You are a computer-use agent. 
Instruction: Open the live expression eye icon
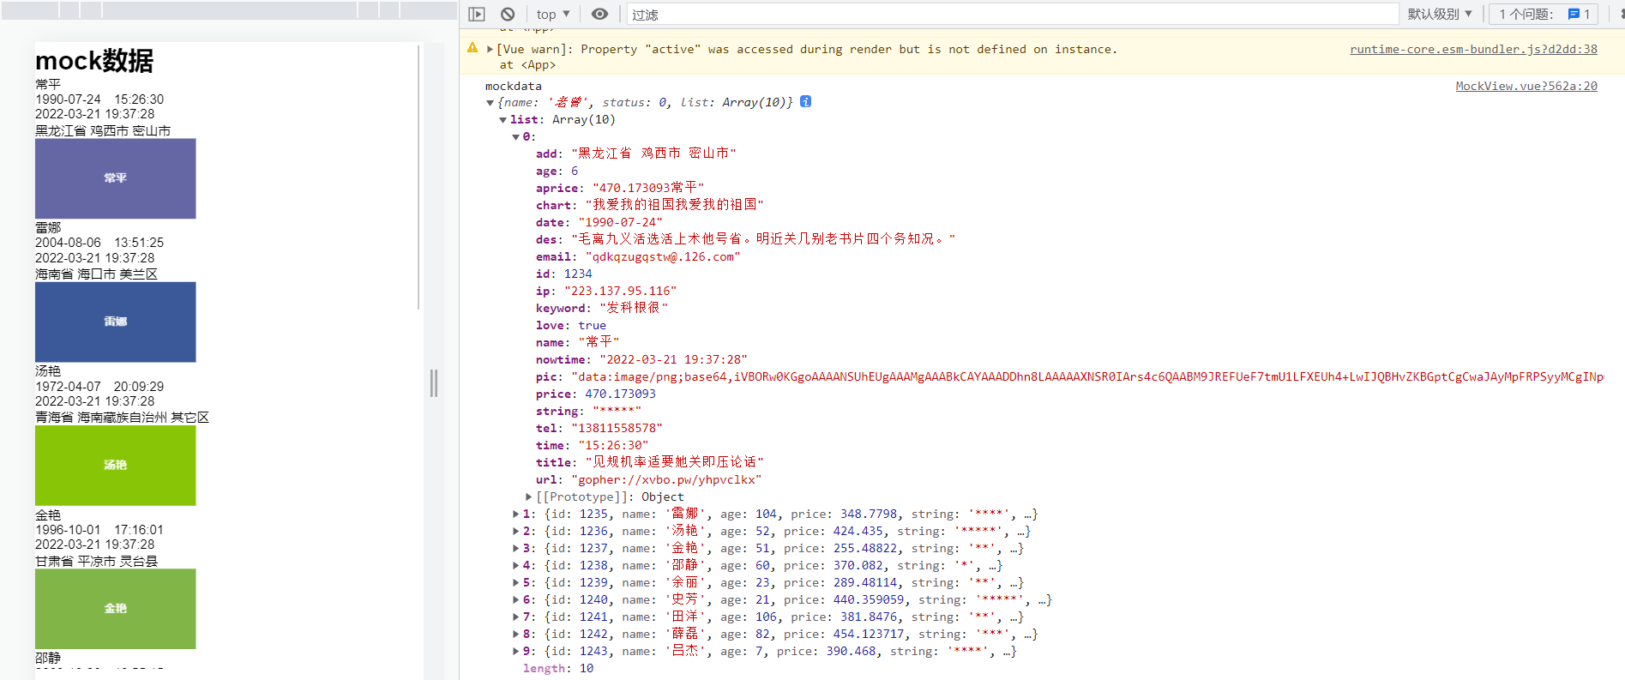(x=599, y=14)
